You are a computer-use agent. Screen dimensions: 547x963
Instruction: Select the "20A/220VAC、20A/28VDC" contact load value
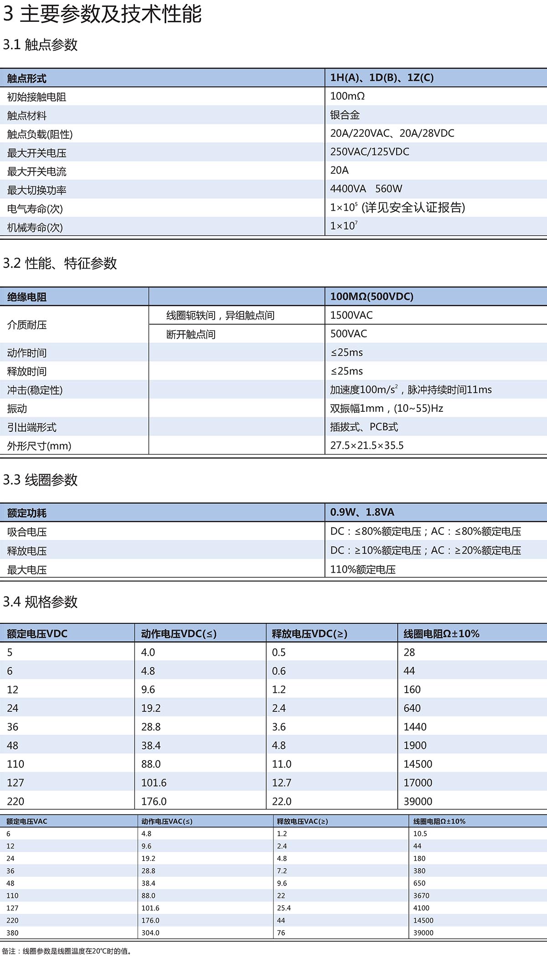392,133
